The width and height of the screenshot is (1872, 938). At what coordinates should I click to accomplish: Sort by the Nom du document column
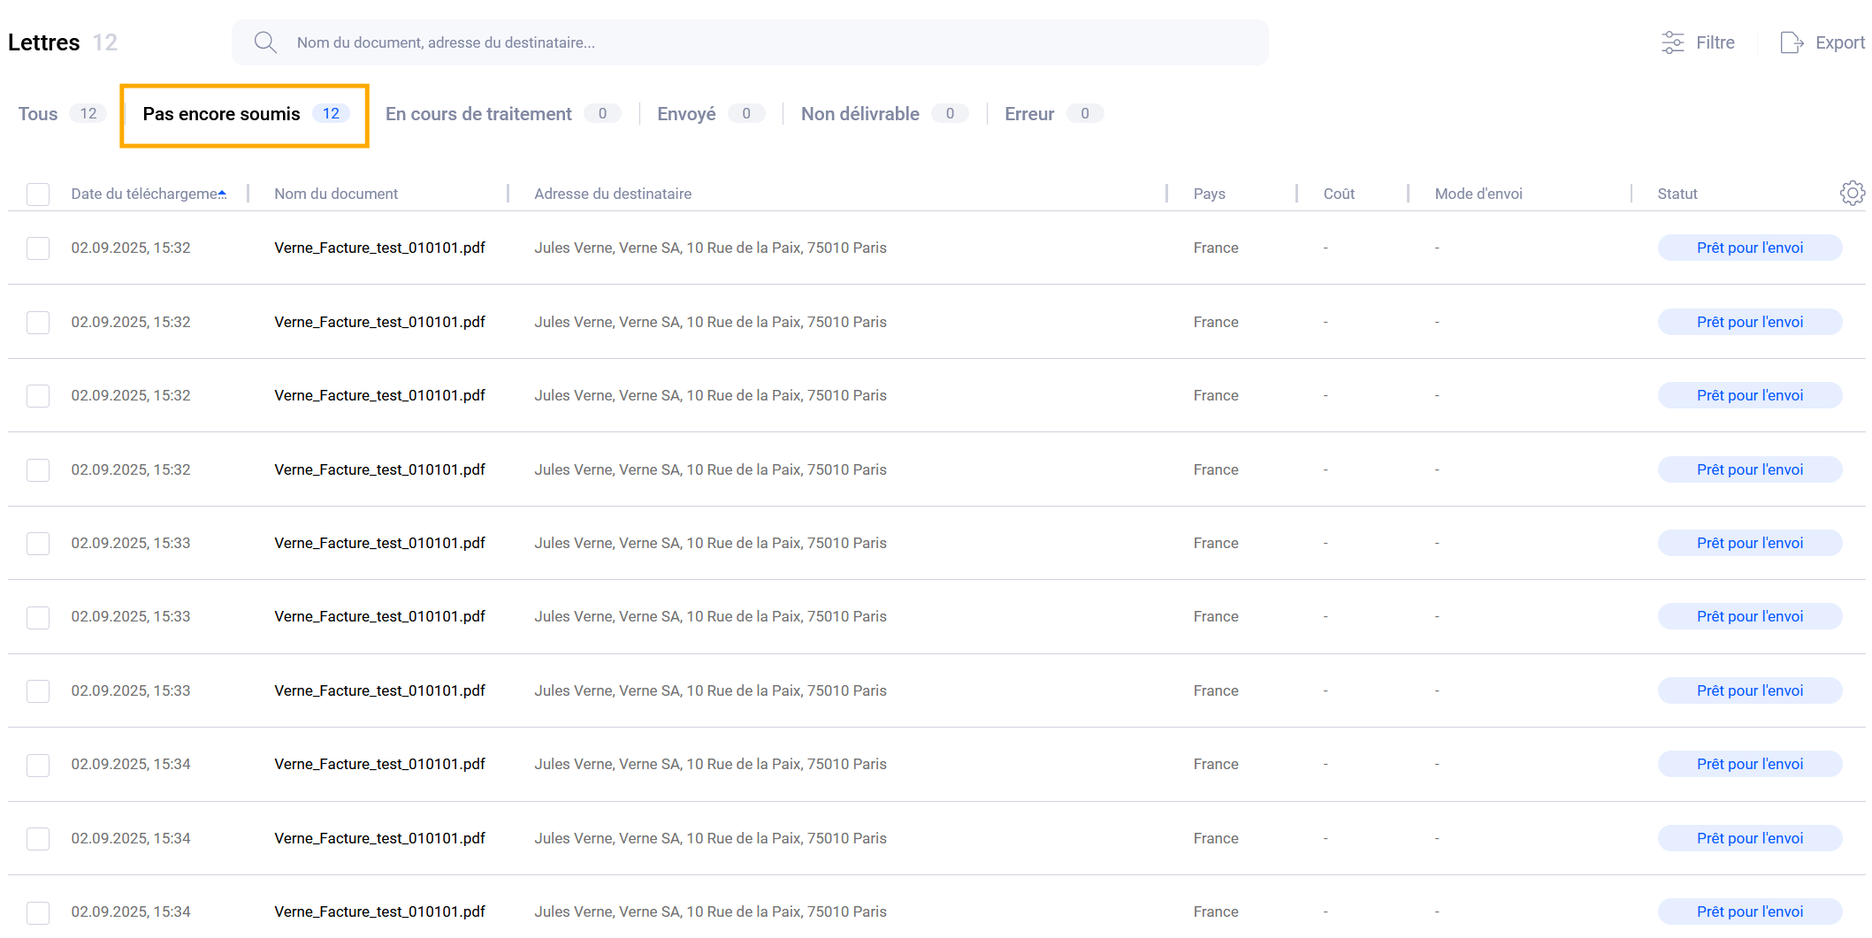pyautogui.click(x=336, y=194)
